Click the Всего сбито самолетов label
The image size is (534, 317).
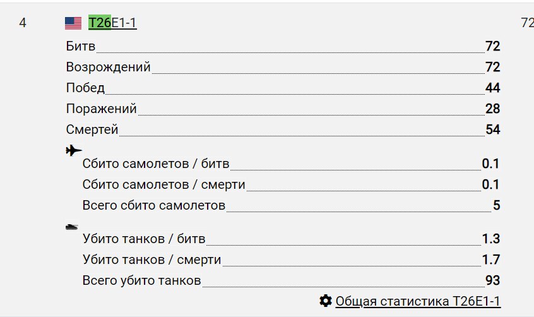tap(154, 205)
